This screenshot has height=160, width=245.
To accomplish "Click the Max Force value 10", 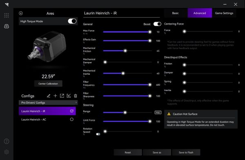I will tap(158, 32).
